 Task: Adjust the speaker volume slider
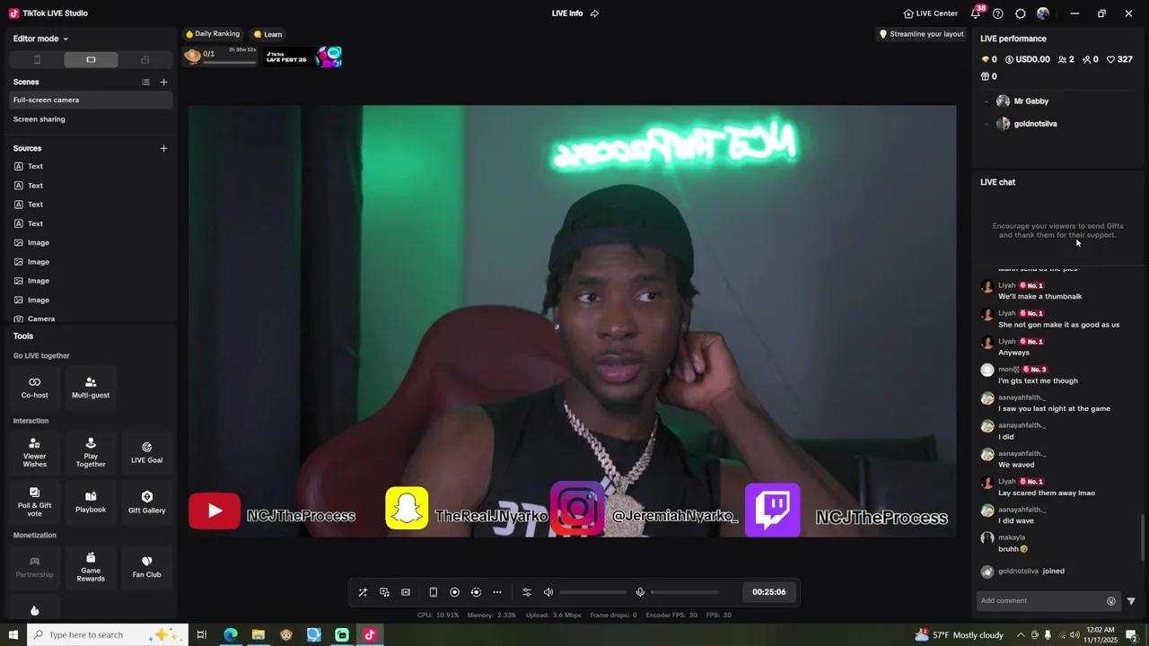pyautogui.click(x=593, y=592)
